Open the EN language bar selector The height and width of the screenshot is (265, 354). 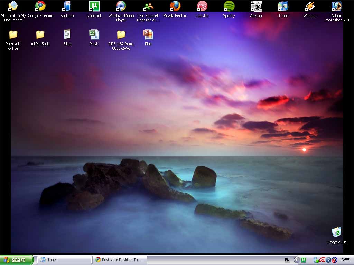tap(287, 260)
